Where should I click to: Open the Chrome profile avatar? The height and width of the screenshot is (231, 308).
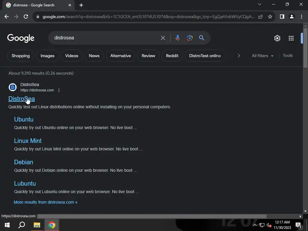point(292,17)
